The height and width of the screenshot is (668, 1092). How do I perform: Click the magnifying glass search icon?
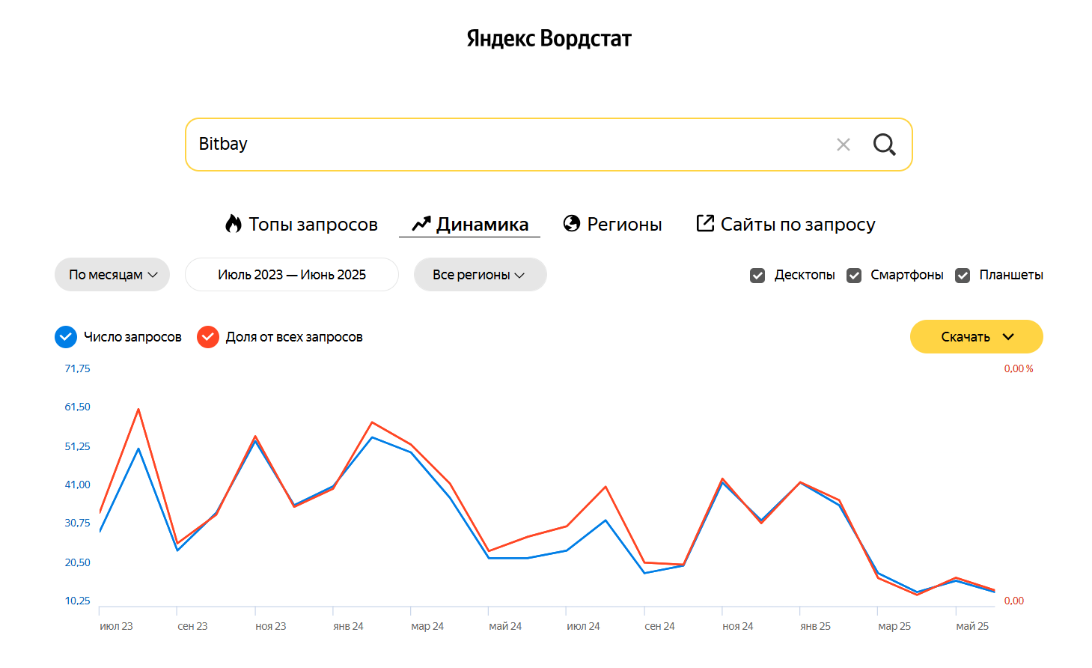coord(884,145)
